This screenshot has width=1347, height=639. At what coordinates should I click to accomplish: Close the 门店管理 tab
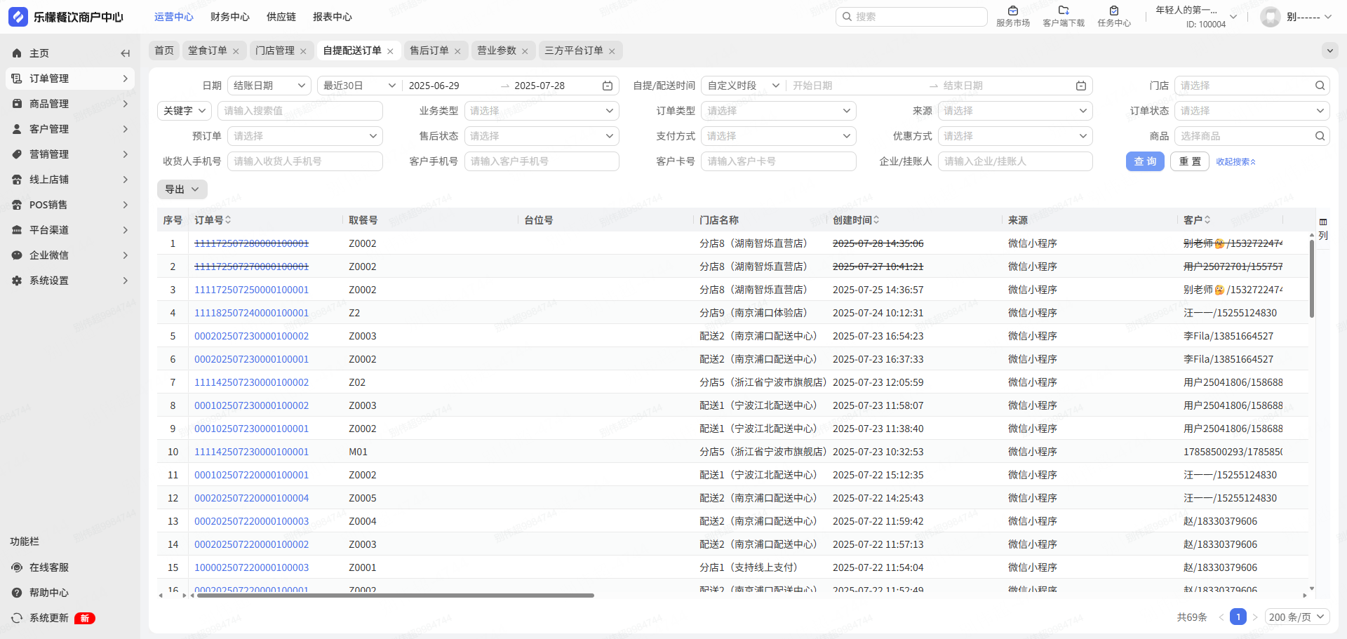303,51
